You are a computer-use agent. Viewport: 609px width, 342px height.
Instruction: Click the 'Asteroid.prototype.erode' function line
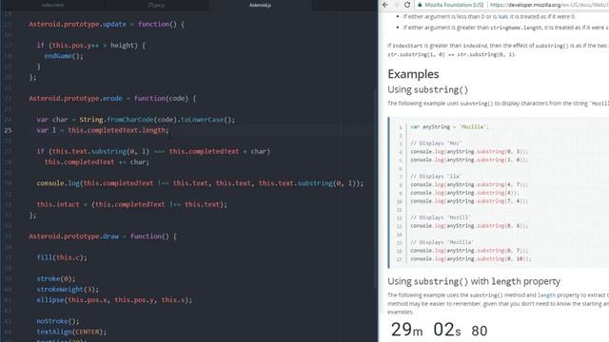(112, 99)
